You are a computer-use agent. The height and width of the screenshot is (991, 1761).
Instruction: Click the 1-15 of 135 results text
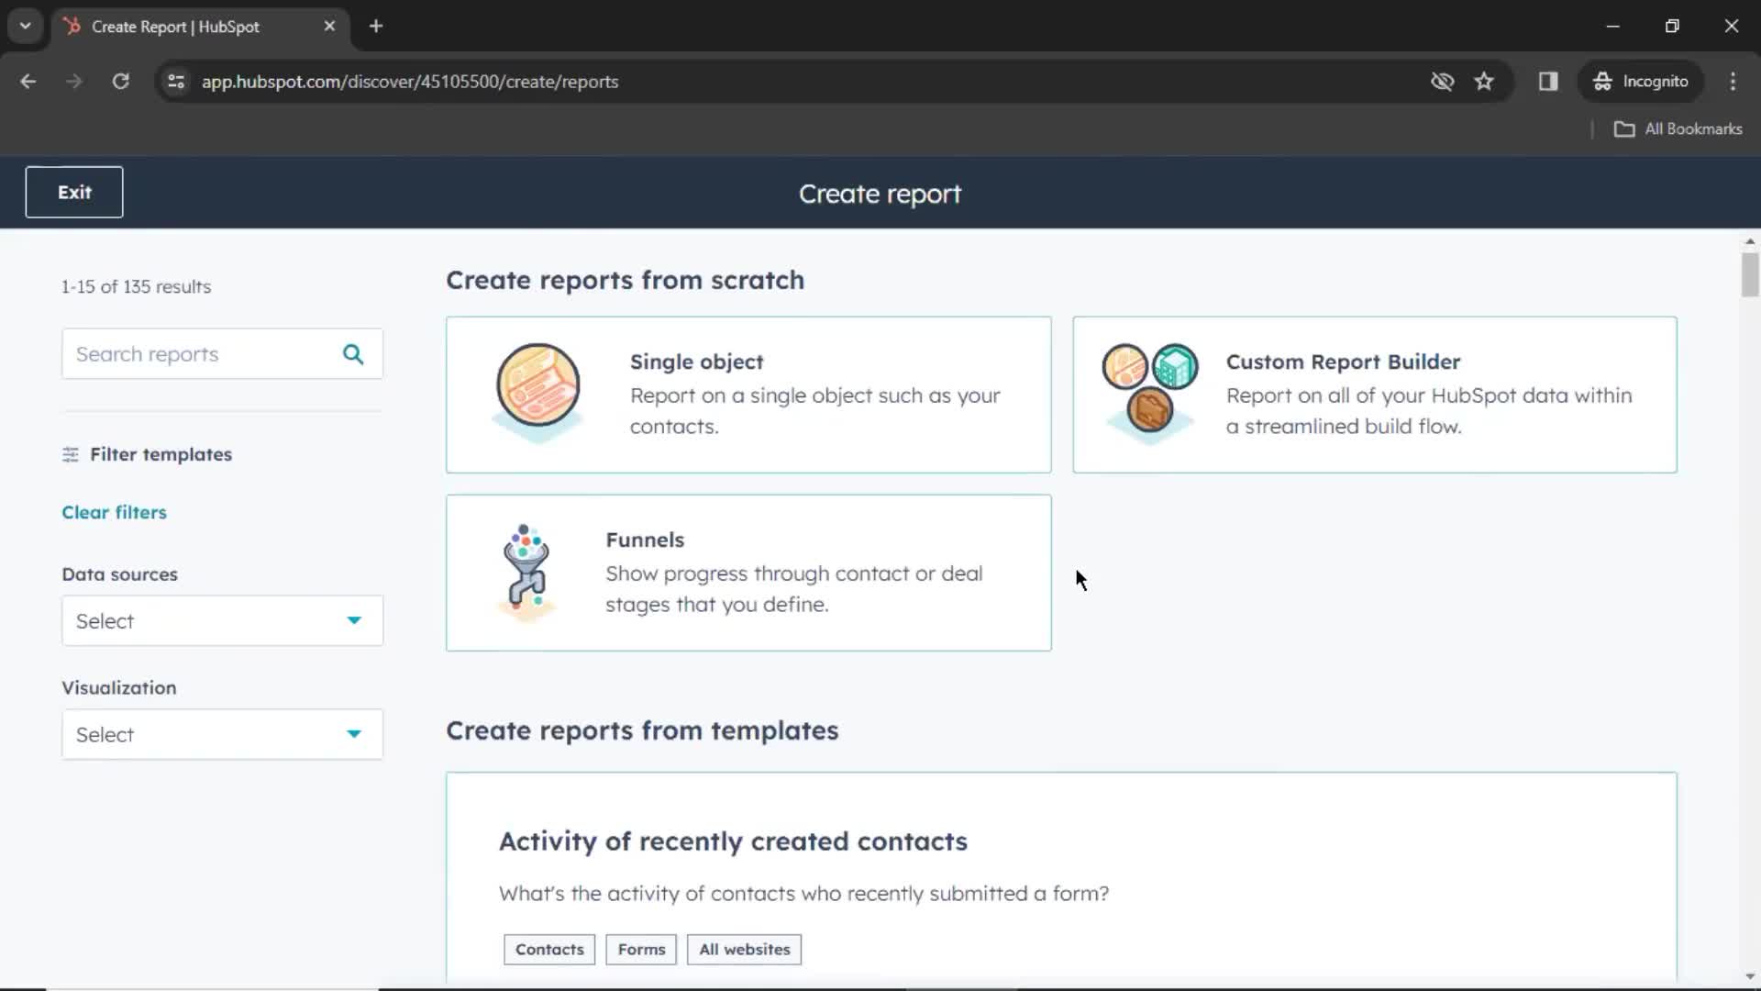pyautogui.click(x=136, y=287)
